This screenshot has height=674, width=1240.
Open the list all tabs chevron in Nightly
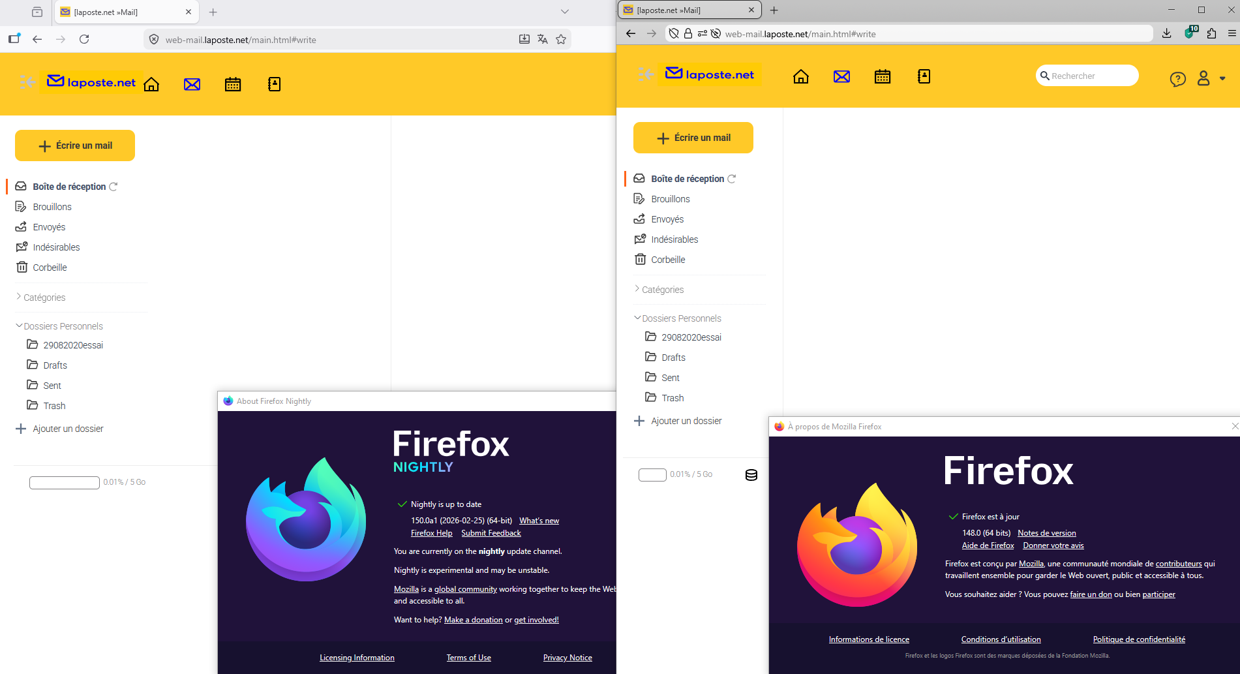pyautogui.click(x=565, y=12)
